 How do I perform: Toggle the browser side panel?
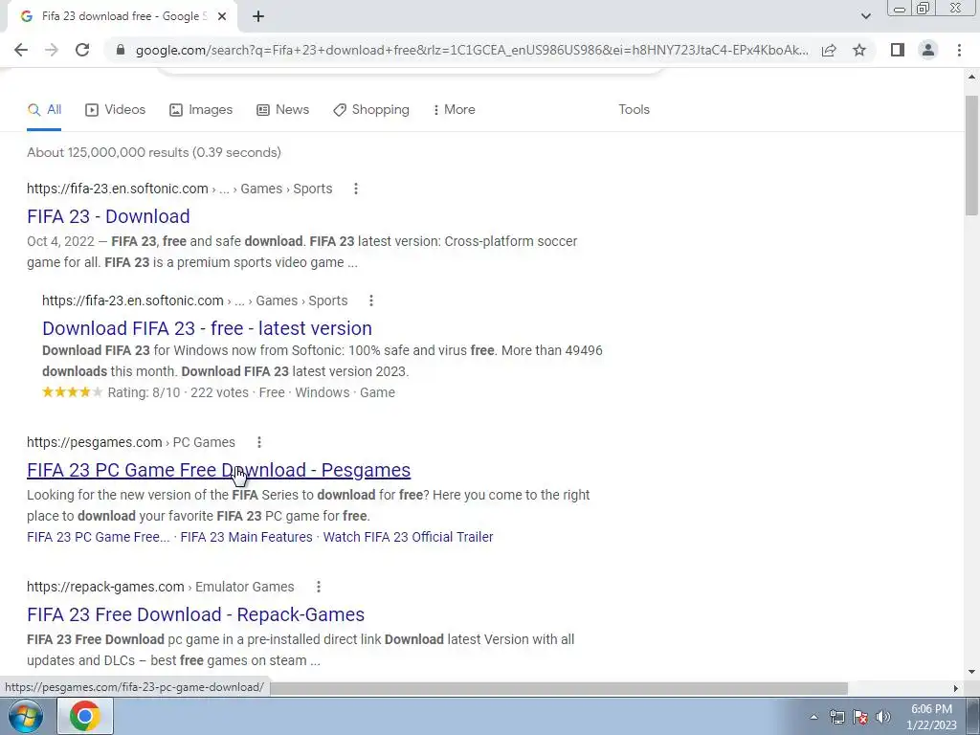tap(898, 50)
